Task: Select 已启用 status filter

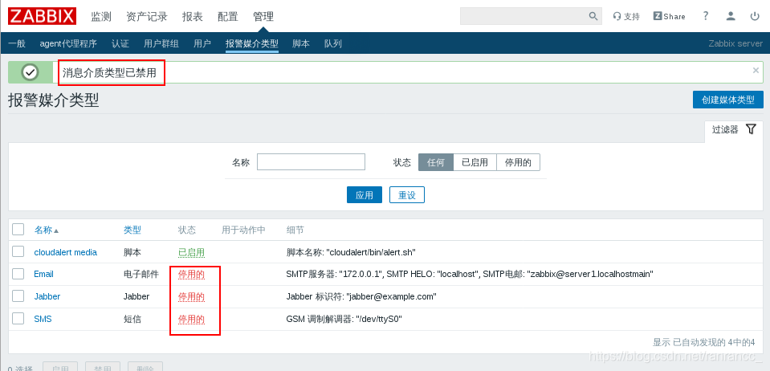Action: [x=475, y=162]
